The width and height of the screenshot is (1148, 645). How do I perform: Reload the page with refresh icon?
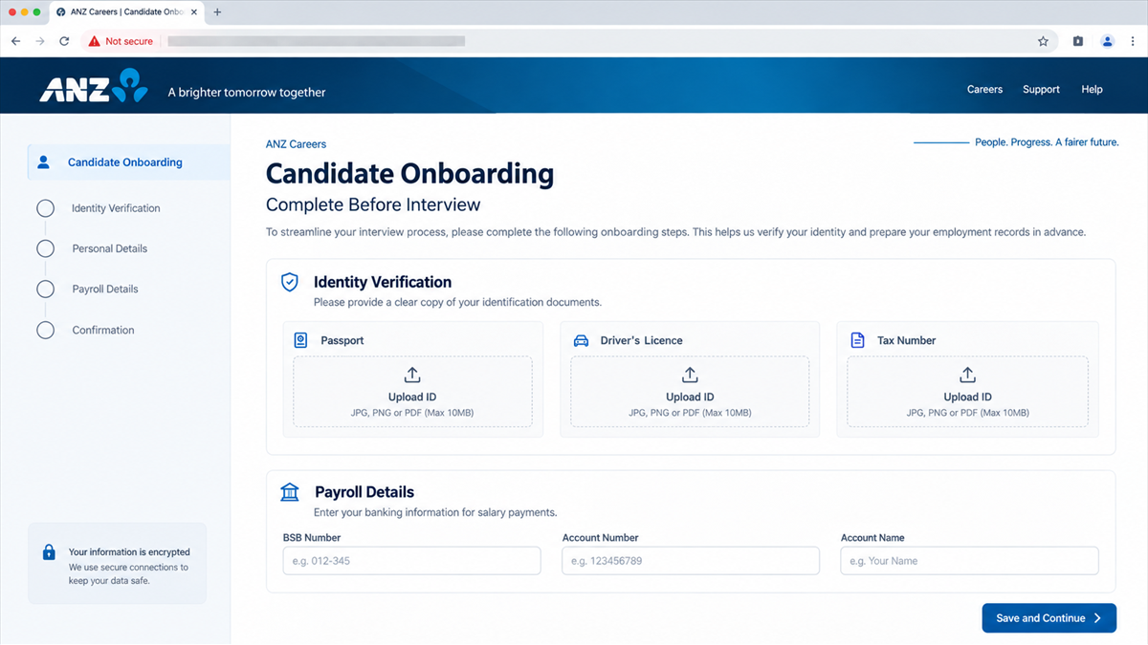click(x=64, y=41)
